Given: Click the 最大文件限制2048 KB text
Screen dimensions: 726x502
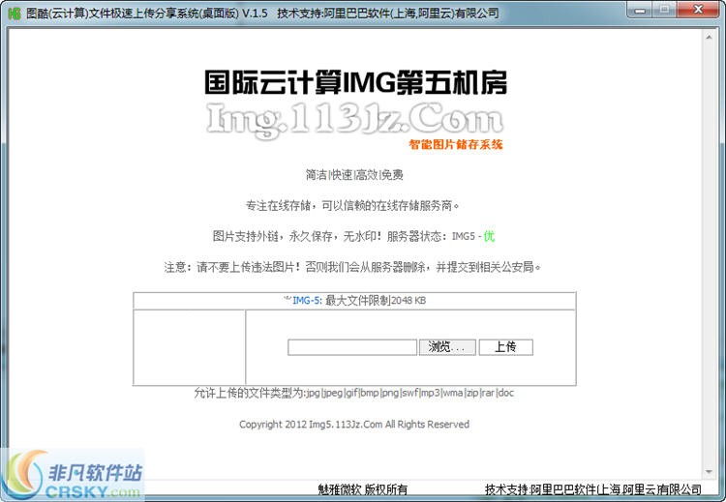Looking at the screenshot, I should (375, 300).
